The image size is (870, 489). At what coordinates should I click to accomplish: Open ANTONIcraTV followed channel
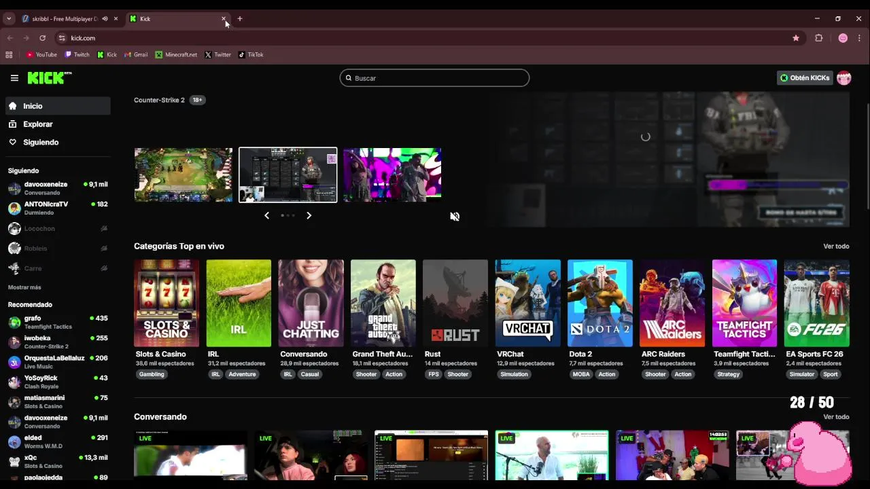(58, 208)
